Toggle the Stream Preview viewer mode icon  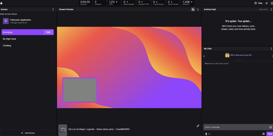(193, 9)
